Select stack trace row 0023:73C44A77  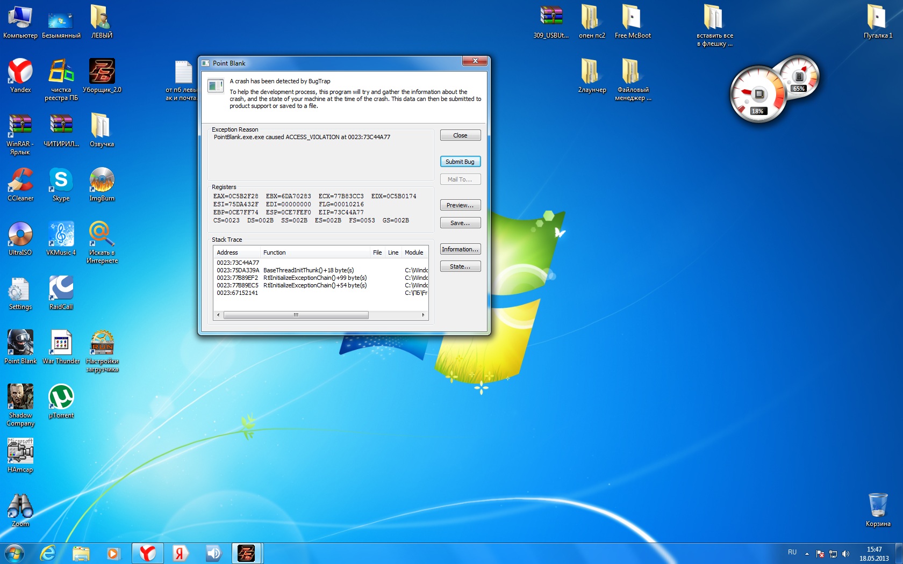pyautogui.click(x=321, y=263)
